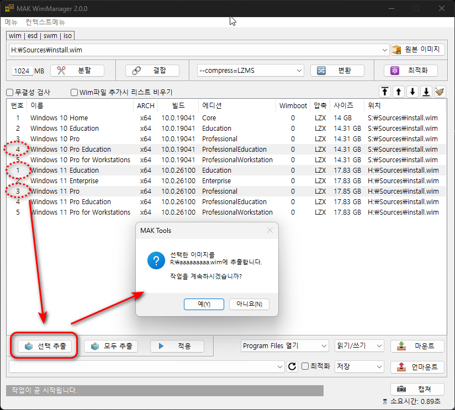The image size is (455, 410).
Task: Expand the empty lower path dropdown
Action: pos(280,367)
